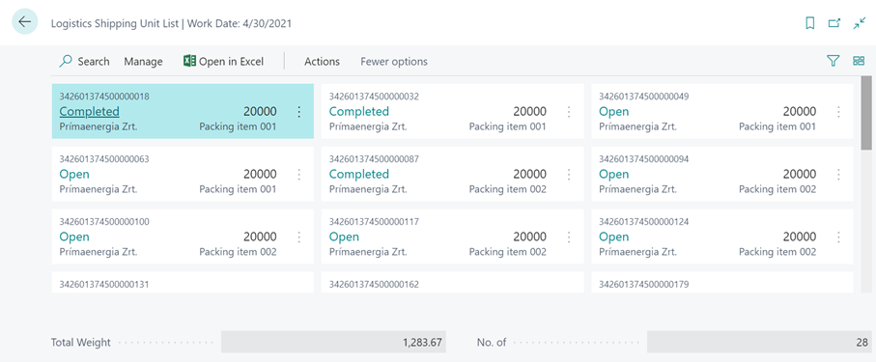Open more options for unit 342601374500000049
This screenshot has height=362, width=876.
click(838, 112)
